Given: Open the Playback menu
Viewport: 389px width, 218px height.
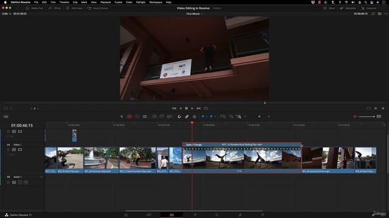Looking at the screenshot, I should tap(105, 2).
